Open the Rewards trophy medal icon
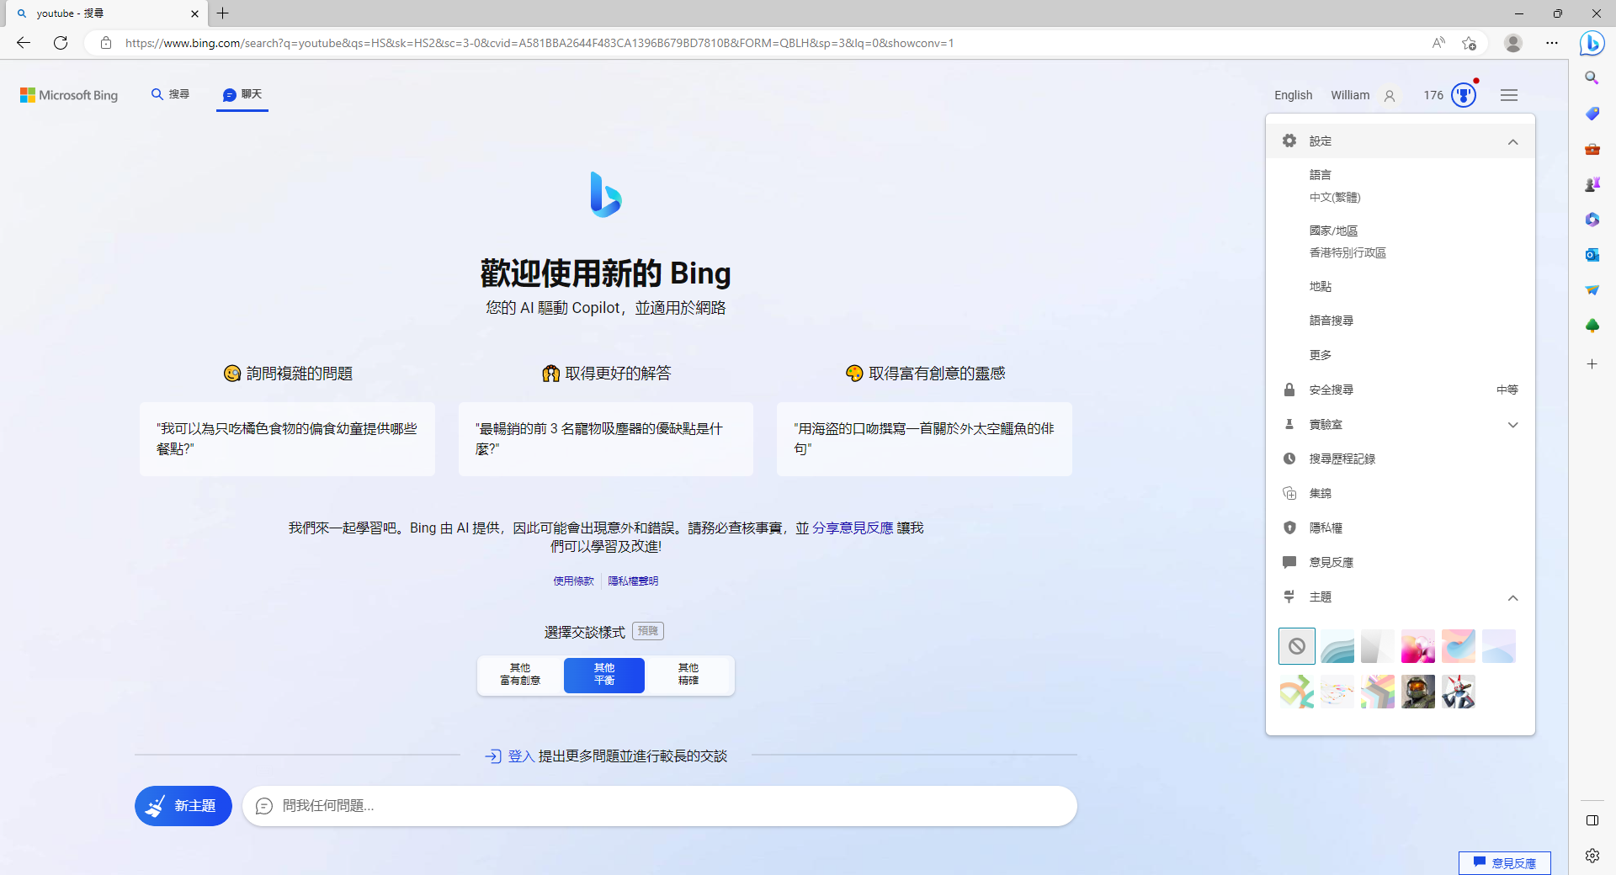1616x875 pixels. 1464,95
